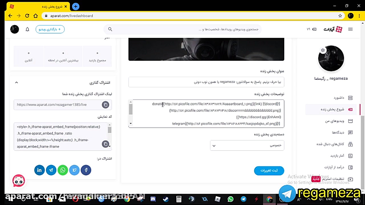The height and width of the screenshot is (205, 365).
Task: Share the stream on Telegram
Action: coord(51,170)
